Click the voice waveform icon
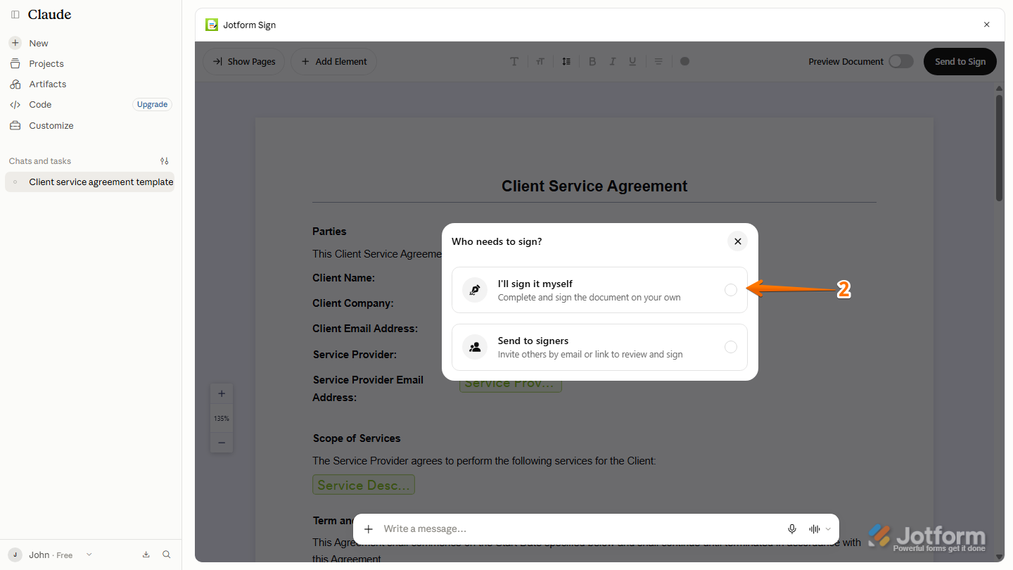Viewport: 1013px width, 570px height. point(815,529)
